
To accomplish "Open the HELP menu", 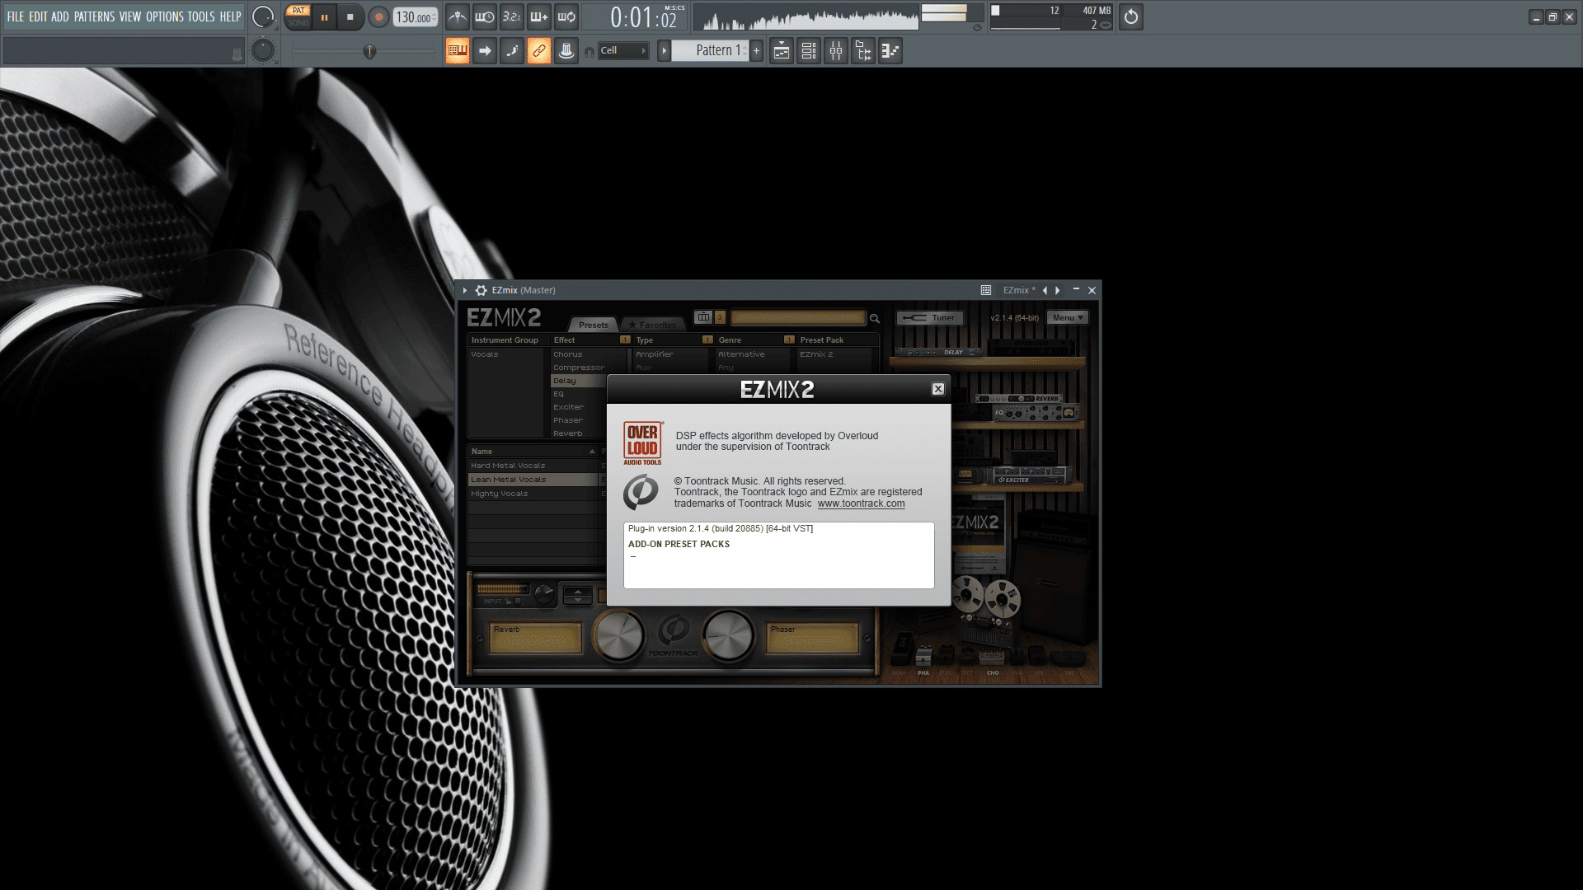I will click(230, 16).
